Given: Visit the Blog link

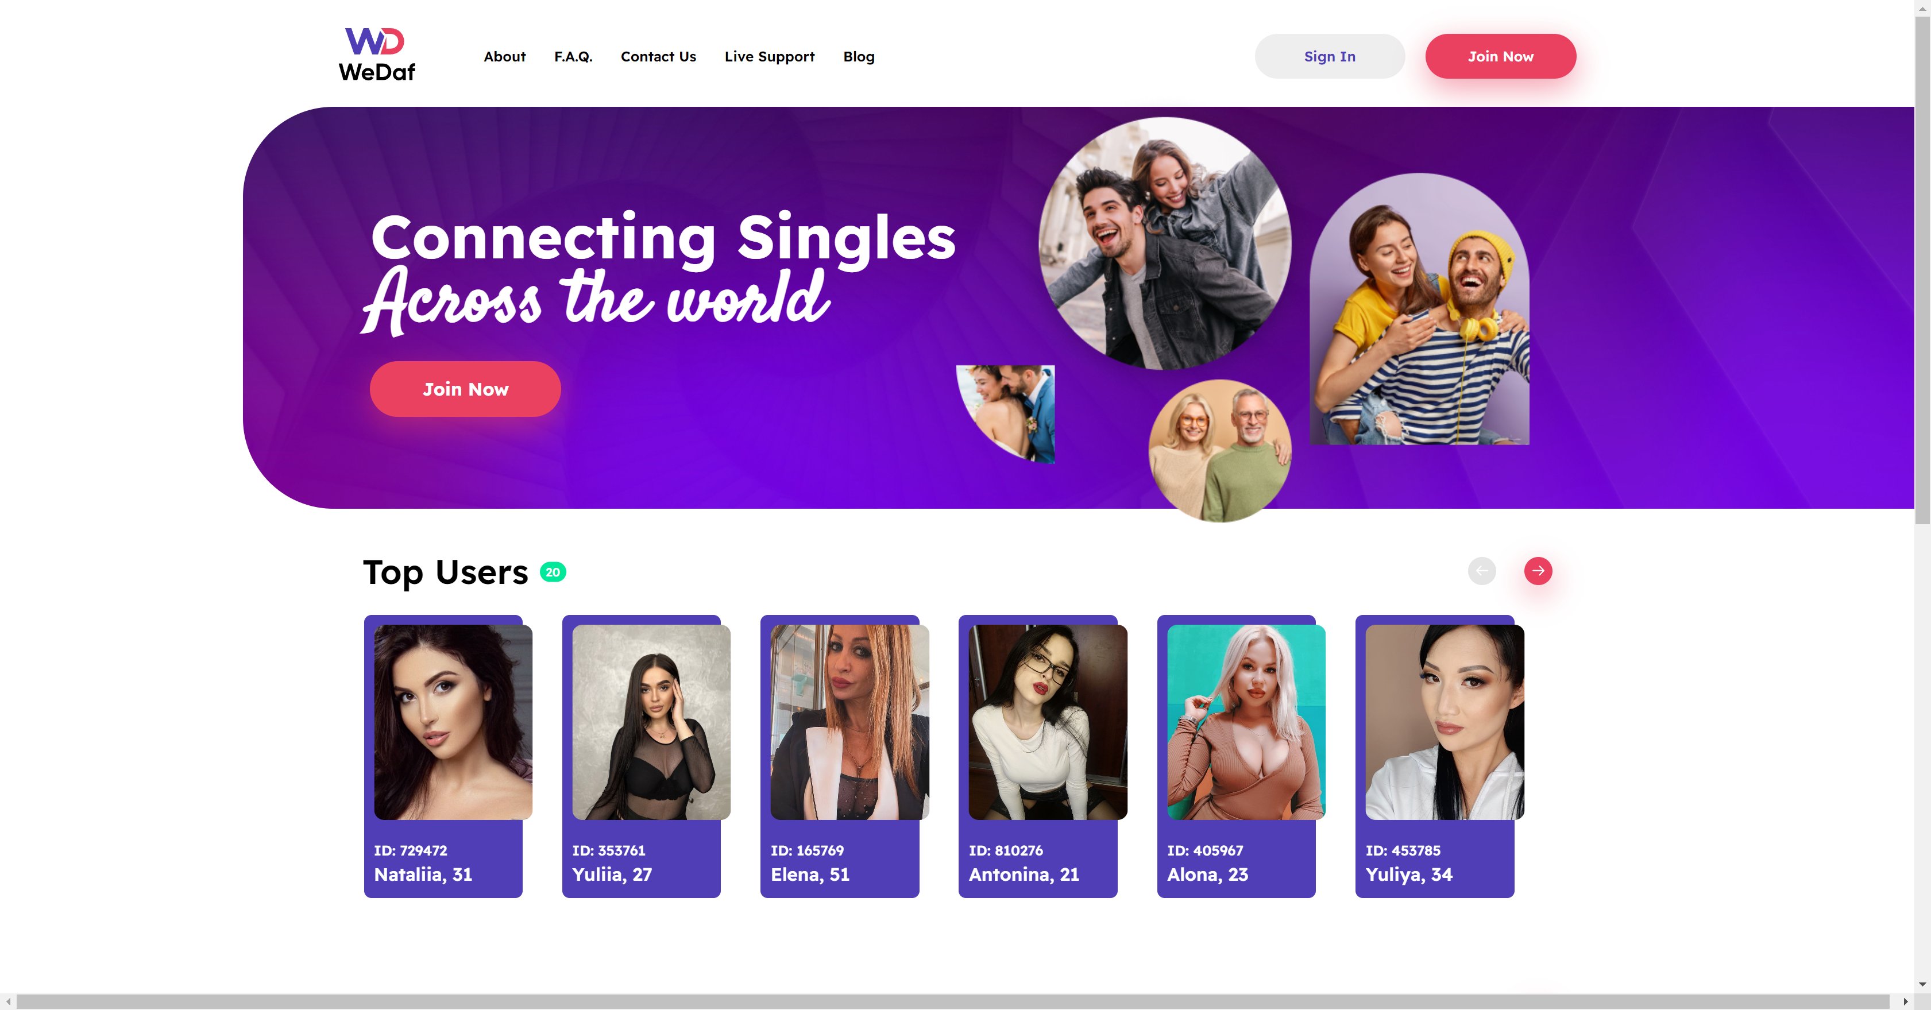Looking at the screenshot, I should (858, 56).
